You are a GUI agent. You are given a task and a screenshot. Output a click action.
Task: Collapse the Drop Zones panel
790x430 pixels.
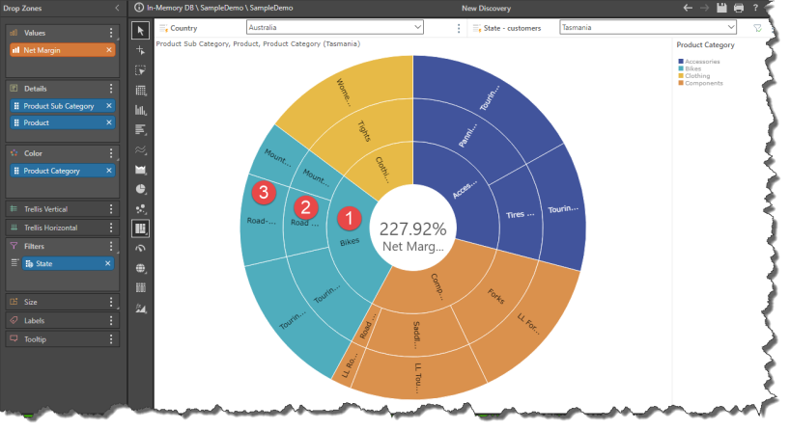tap(117, 8)
